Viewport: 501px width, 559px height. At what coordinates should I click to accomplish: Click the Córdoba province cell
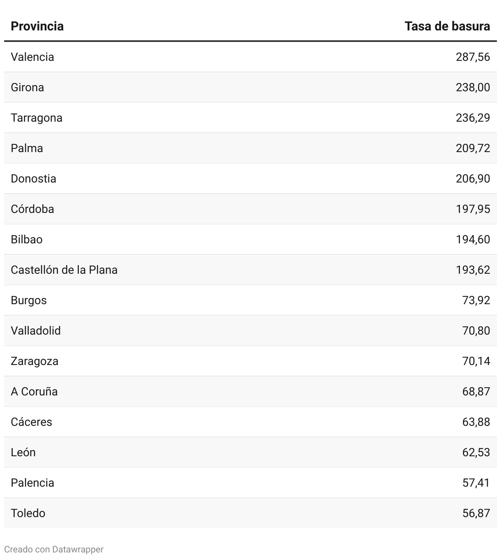[32, 209]
